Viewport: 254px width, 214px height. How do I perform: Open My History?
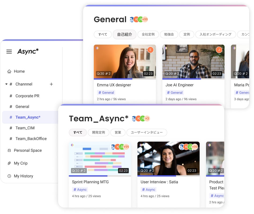coord(24,176)
